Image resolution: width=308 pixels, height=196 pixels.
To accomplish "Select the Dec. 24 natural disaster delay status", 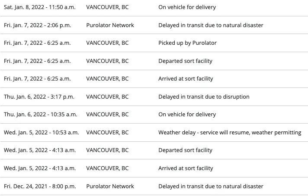I will [x=211, y=187].
